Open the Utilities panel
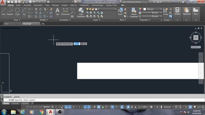This screenshot has height=115, width=205. click(x=177, y=11)
